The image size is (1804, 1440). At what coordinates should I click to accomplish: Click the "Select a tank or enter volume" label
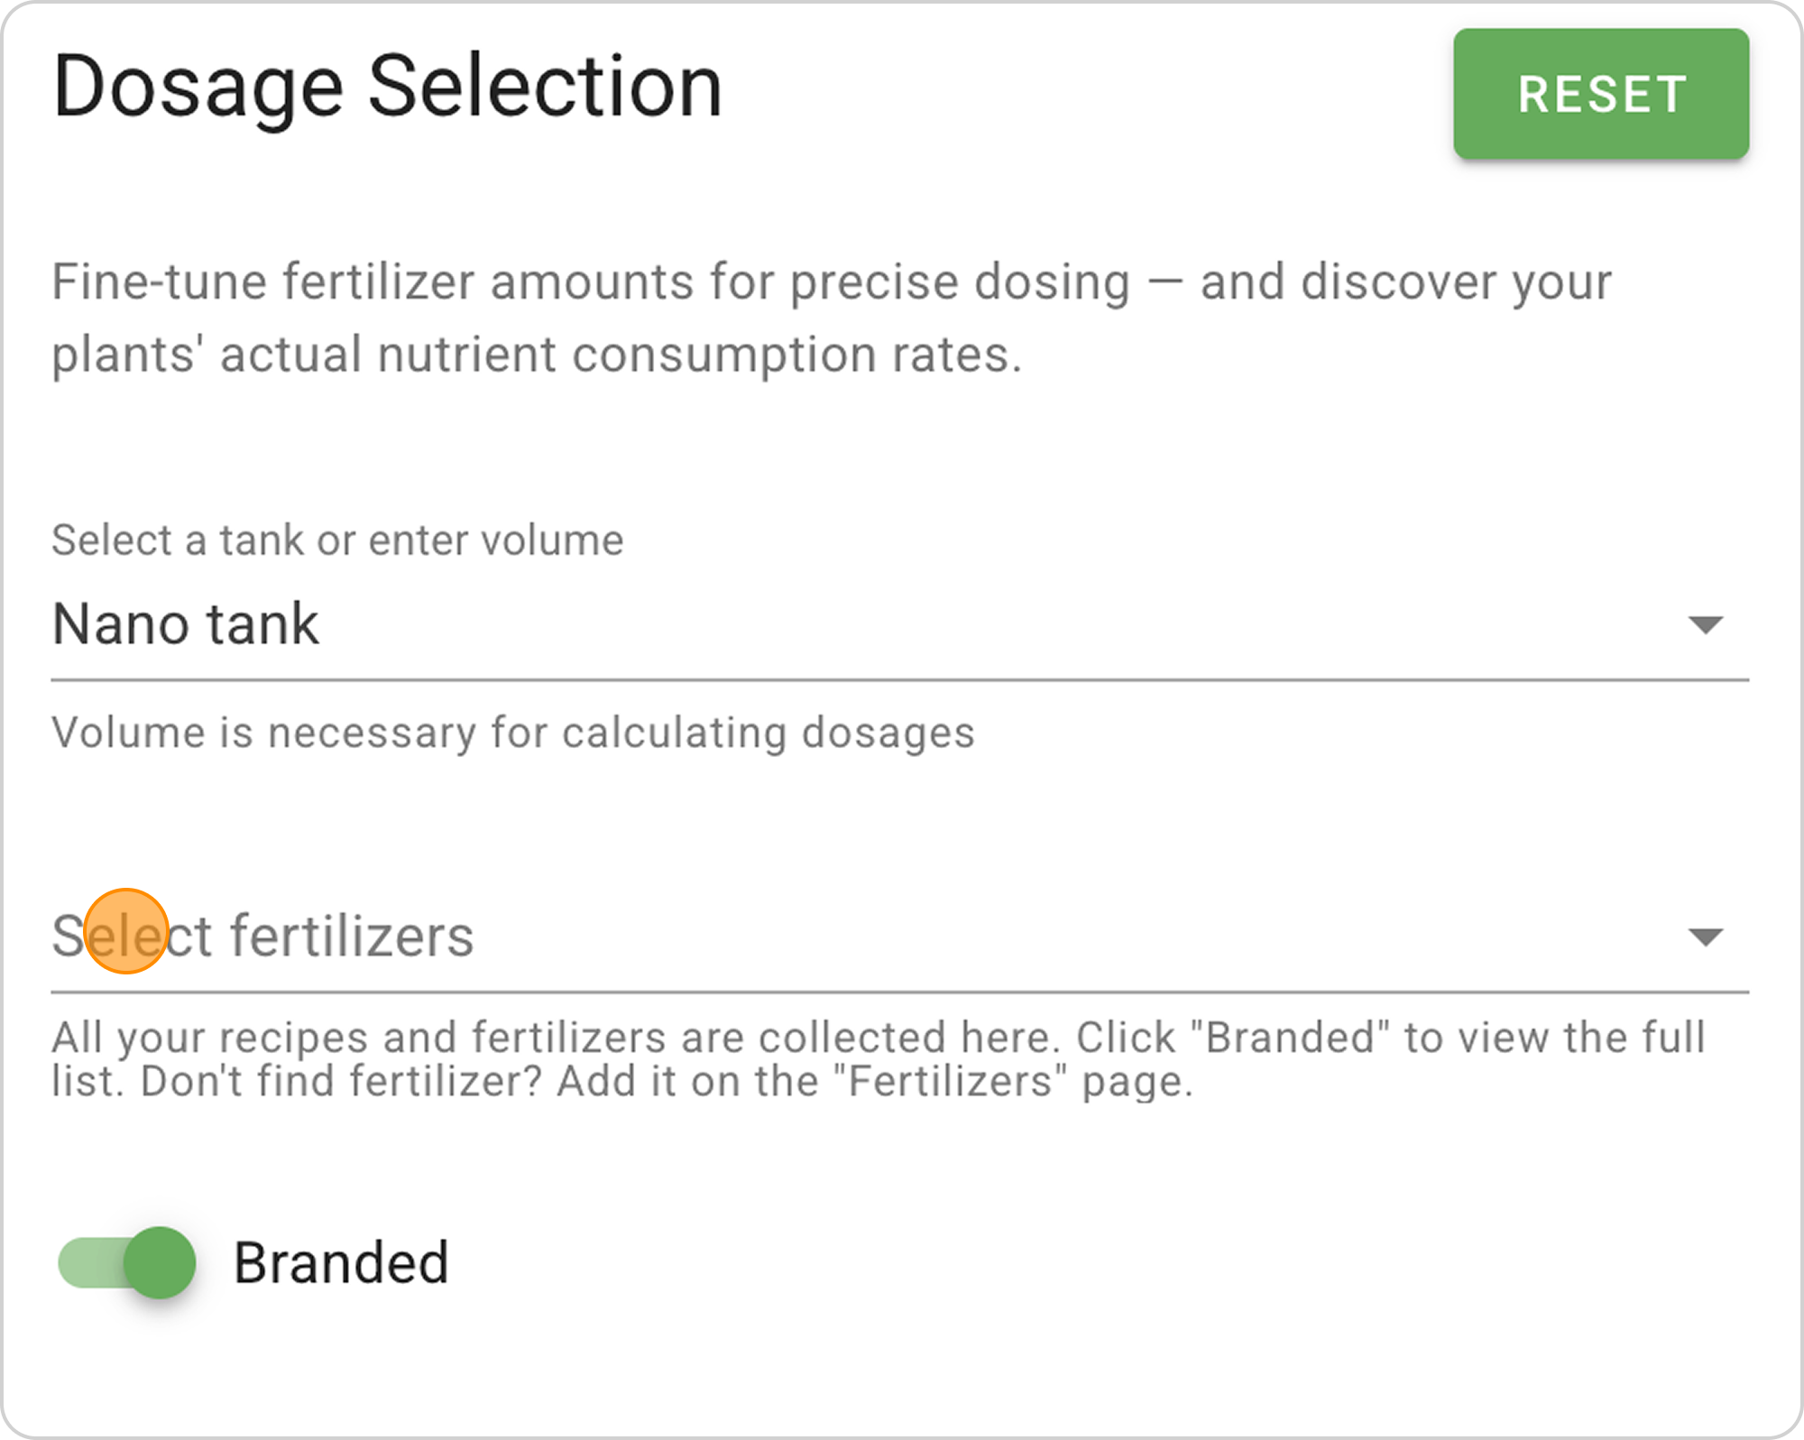pyautogui.click(x=337, y=540)
